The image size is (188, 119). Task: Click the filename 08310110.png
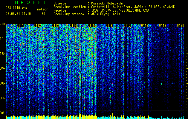16,8
